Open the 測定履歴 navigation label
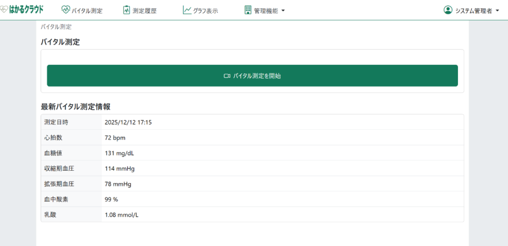Screen dimensions: 508x246 tap(144, 10)
